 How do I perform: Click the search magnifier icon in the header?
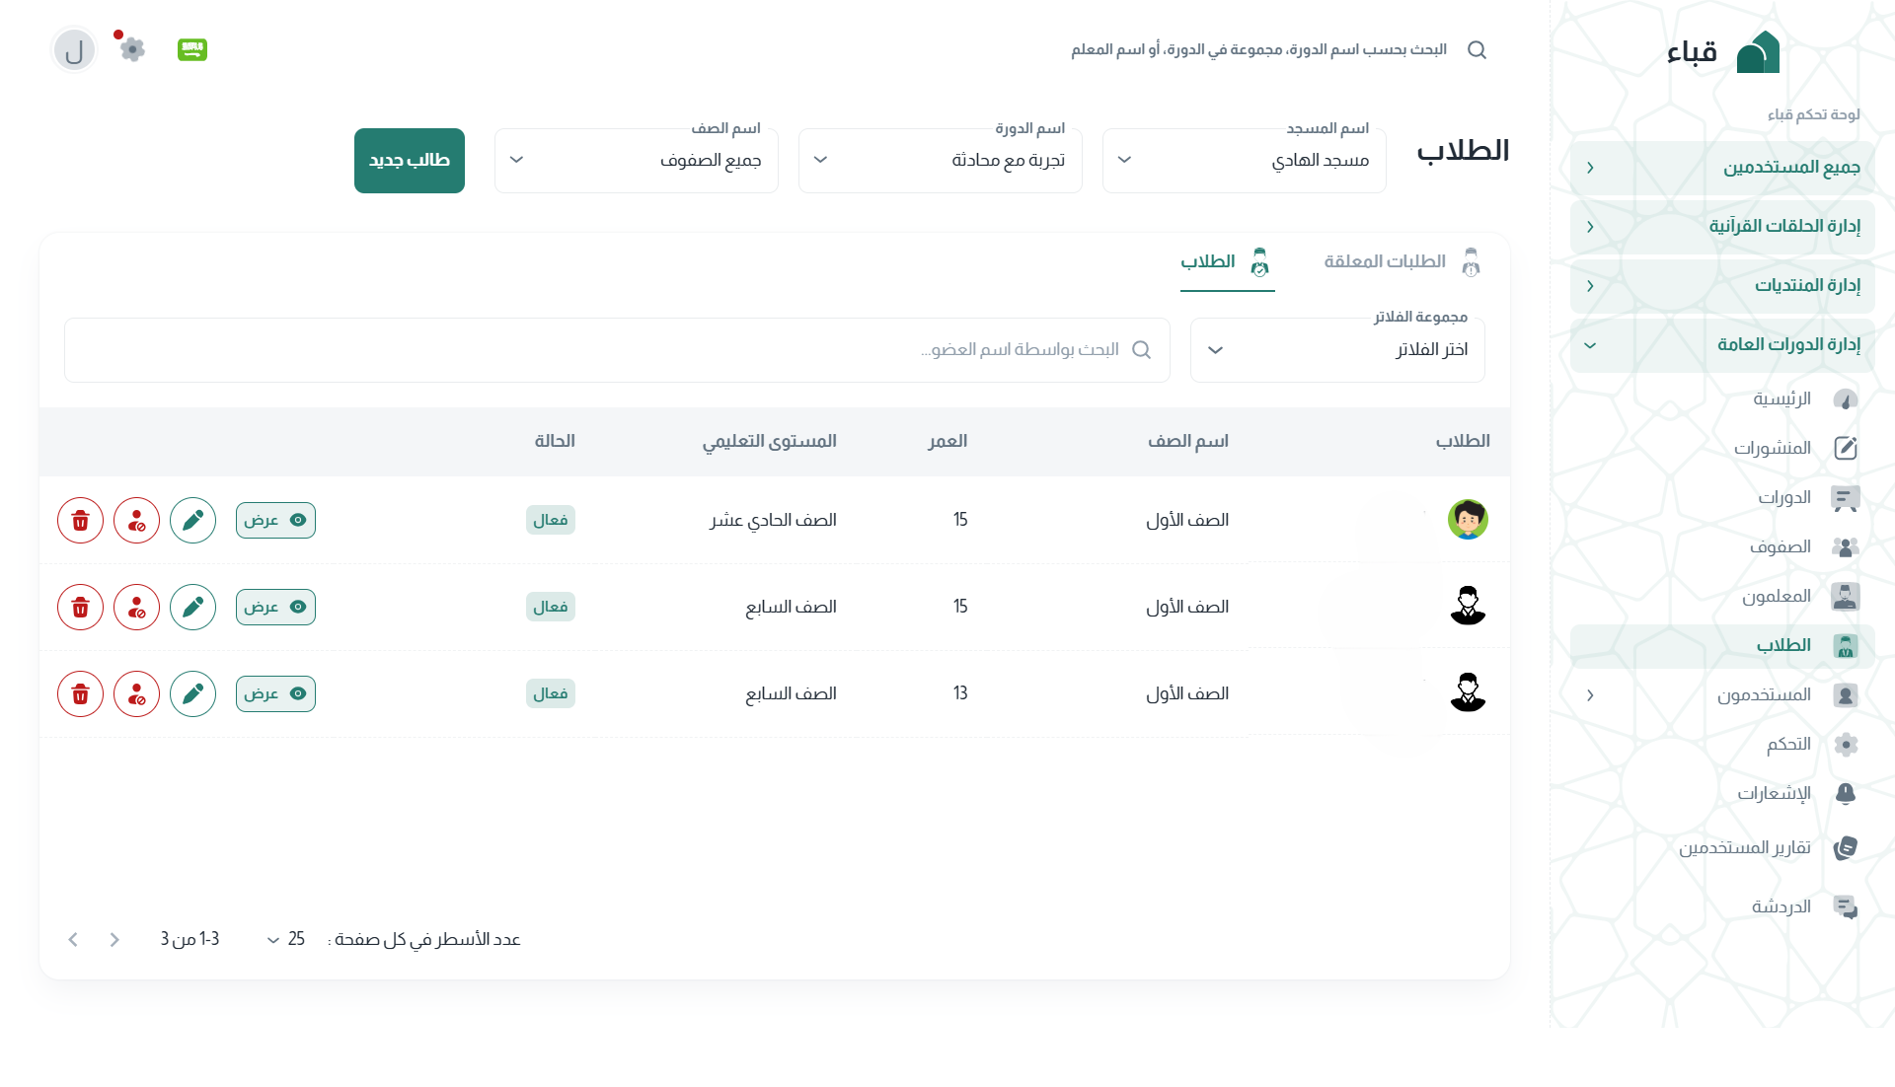(1477, 49)
